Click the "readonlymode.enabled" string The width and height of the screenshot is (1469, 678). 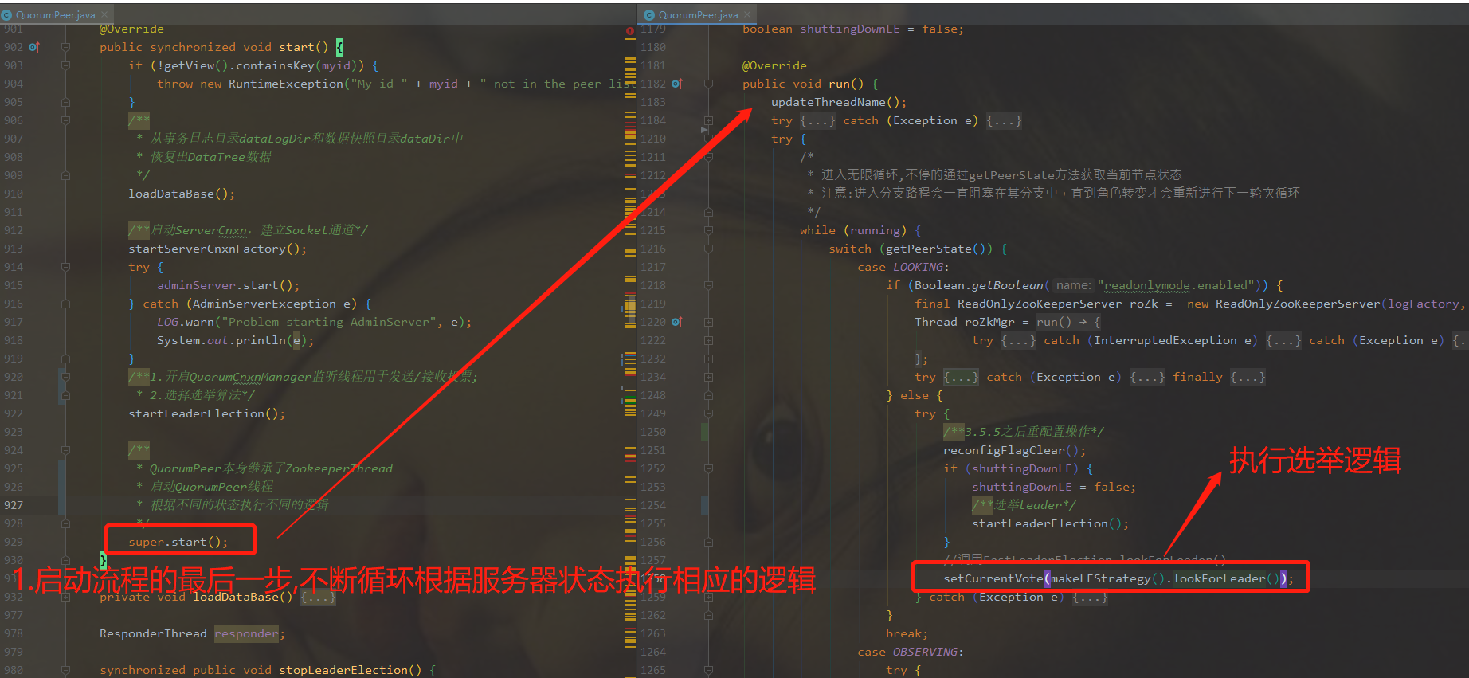(x=1177, y=285)
